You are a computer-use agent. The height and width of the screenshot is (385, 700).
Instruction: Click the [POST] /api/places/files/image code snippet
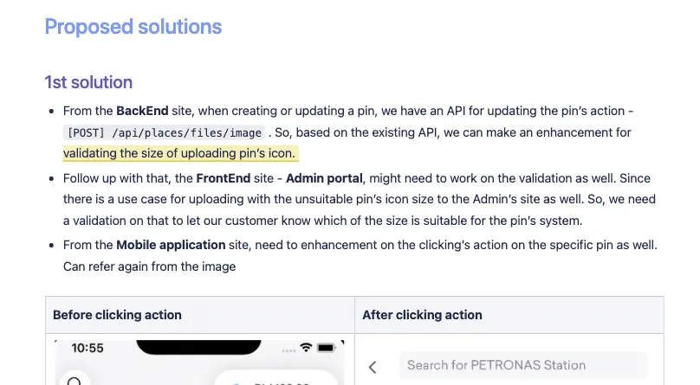pos(165,132)
